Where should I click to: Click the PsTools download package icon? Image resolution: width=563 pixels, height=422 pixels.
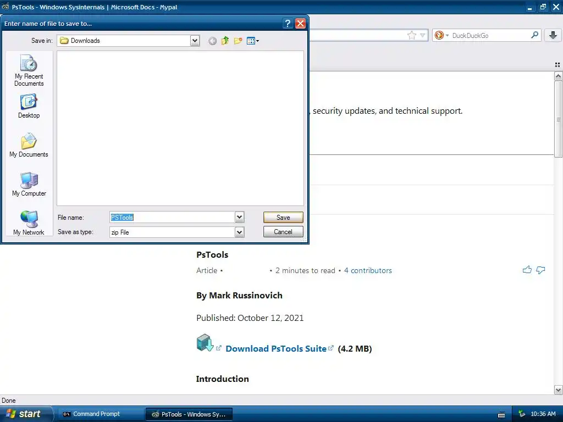click(x=205, y=343)
